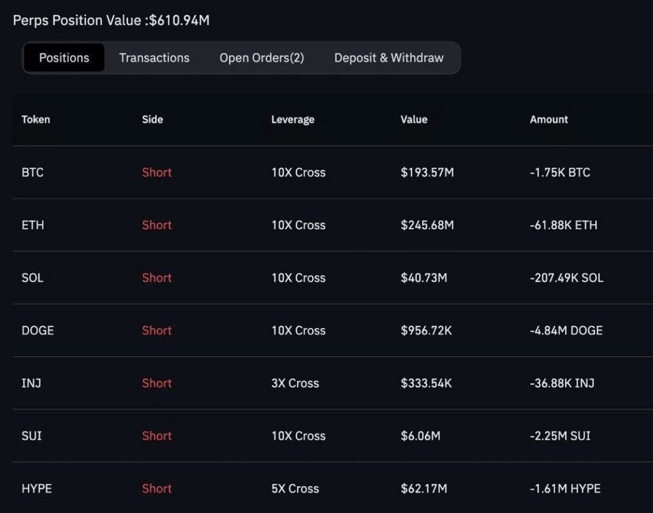Click the Value column header
The height and width of the screenshot is (513, 653).
coord(414,119)
